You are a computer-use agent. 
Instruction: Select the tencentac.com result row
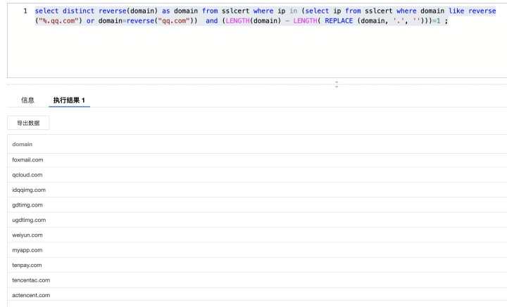tap(257, 280)
